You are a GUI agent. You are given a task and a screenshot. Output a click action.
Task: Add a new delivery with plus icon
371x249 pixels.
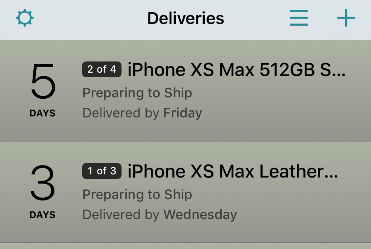(346, 18)
